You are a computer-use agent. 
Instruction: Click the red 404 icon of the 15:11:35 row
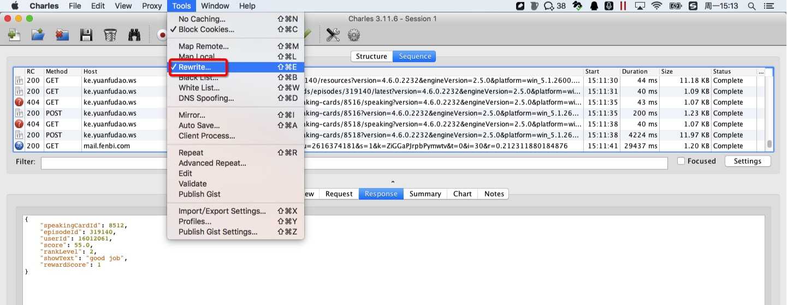coord(19,102)
